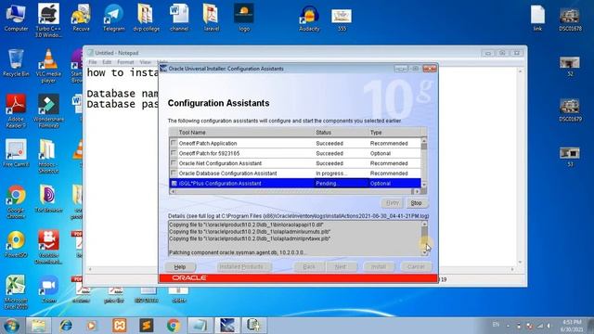Screen dimensions: 594x334
Task: Launch Recuva from the desktop
Action: click(x=81, y=19)
